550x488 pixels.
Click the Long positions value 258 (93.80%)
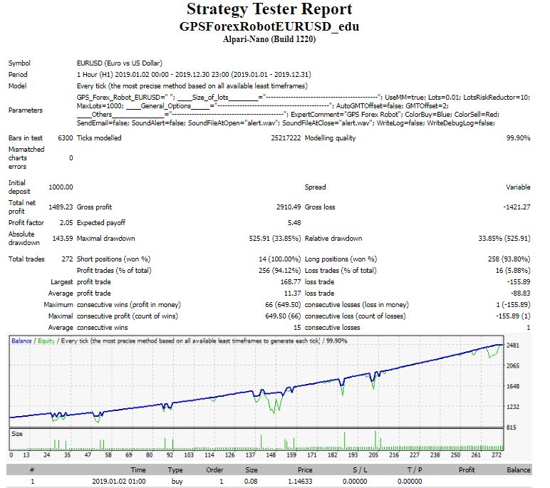(x=509, y=259)
